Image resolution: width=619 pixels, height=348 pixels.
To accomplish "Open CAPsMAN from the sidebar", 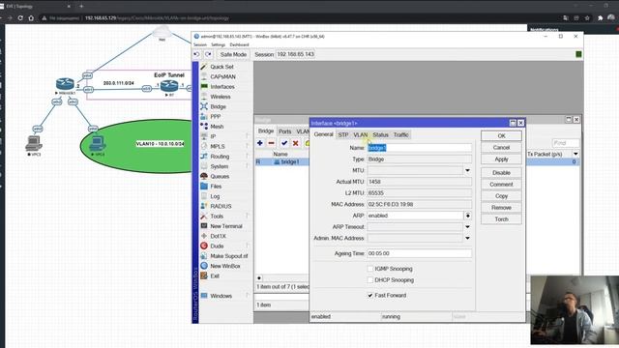I will click(x=222, y=76).
